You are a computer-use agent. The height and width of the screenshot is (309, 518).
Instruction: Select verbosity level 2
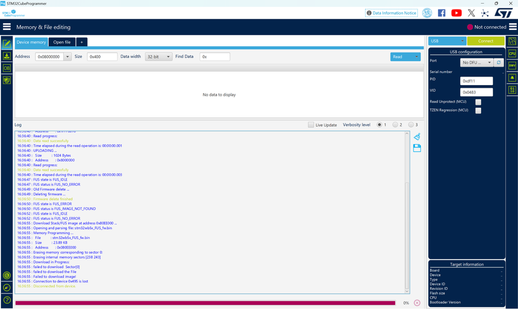(395, 124)
